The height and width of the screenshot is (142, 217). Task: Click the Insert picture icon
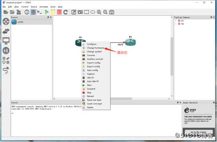click(80, 12)
